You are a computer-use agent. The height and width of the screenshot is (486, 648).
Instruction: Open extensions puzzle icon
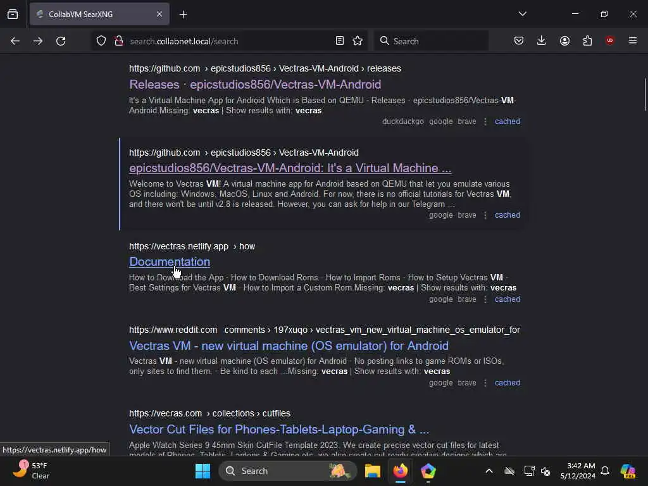587,41
